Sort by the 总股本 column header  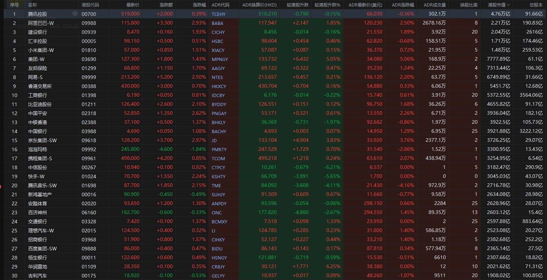(x=536, y=5)
